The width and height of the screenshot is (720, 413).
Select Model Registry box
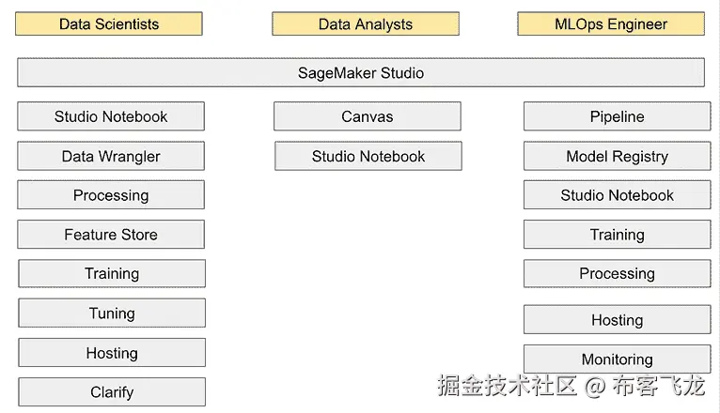coord(617,156)
